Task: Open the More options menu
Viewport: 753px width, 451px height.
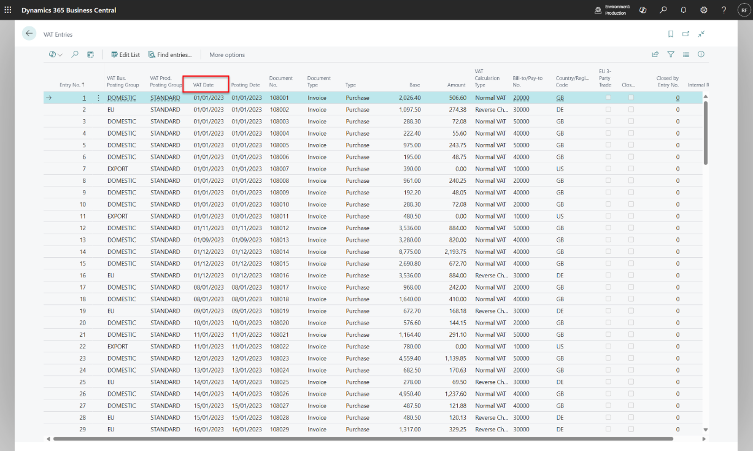Action: 227,55
